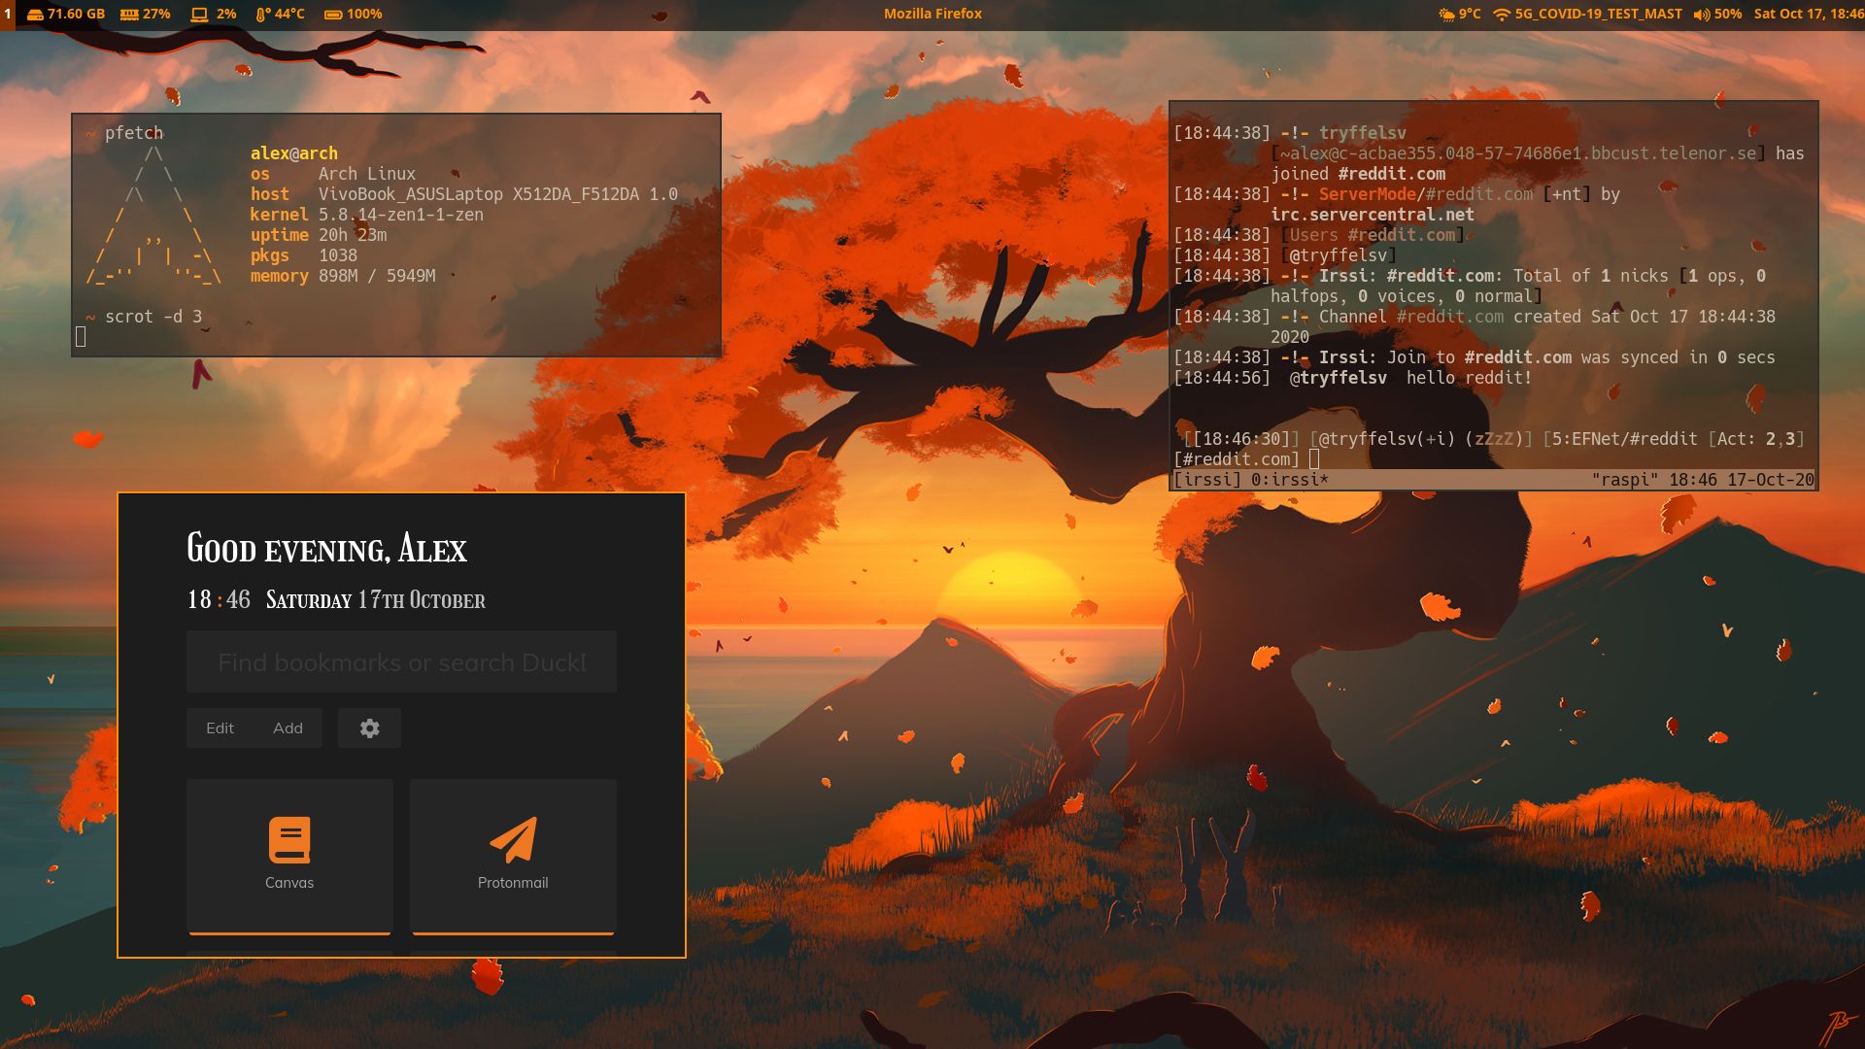This screenshot has height=1049, width=1865.
Task: Toggle the brightness indicator laptop icon
Action: pos(199,14)
